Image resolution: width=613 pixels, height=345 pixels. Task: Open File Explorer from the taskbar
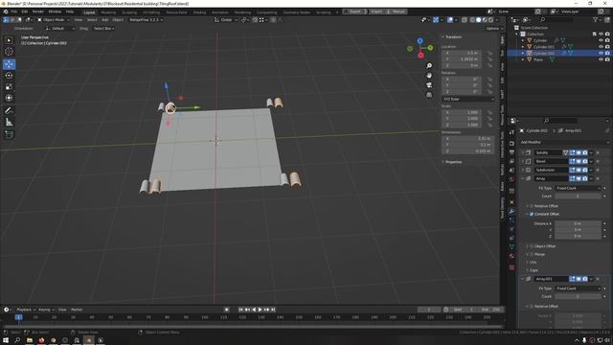(30, 340)
